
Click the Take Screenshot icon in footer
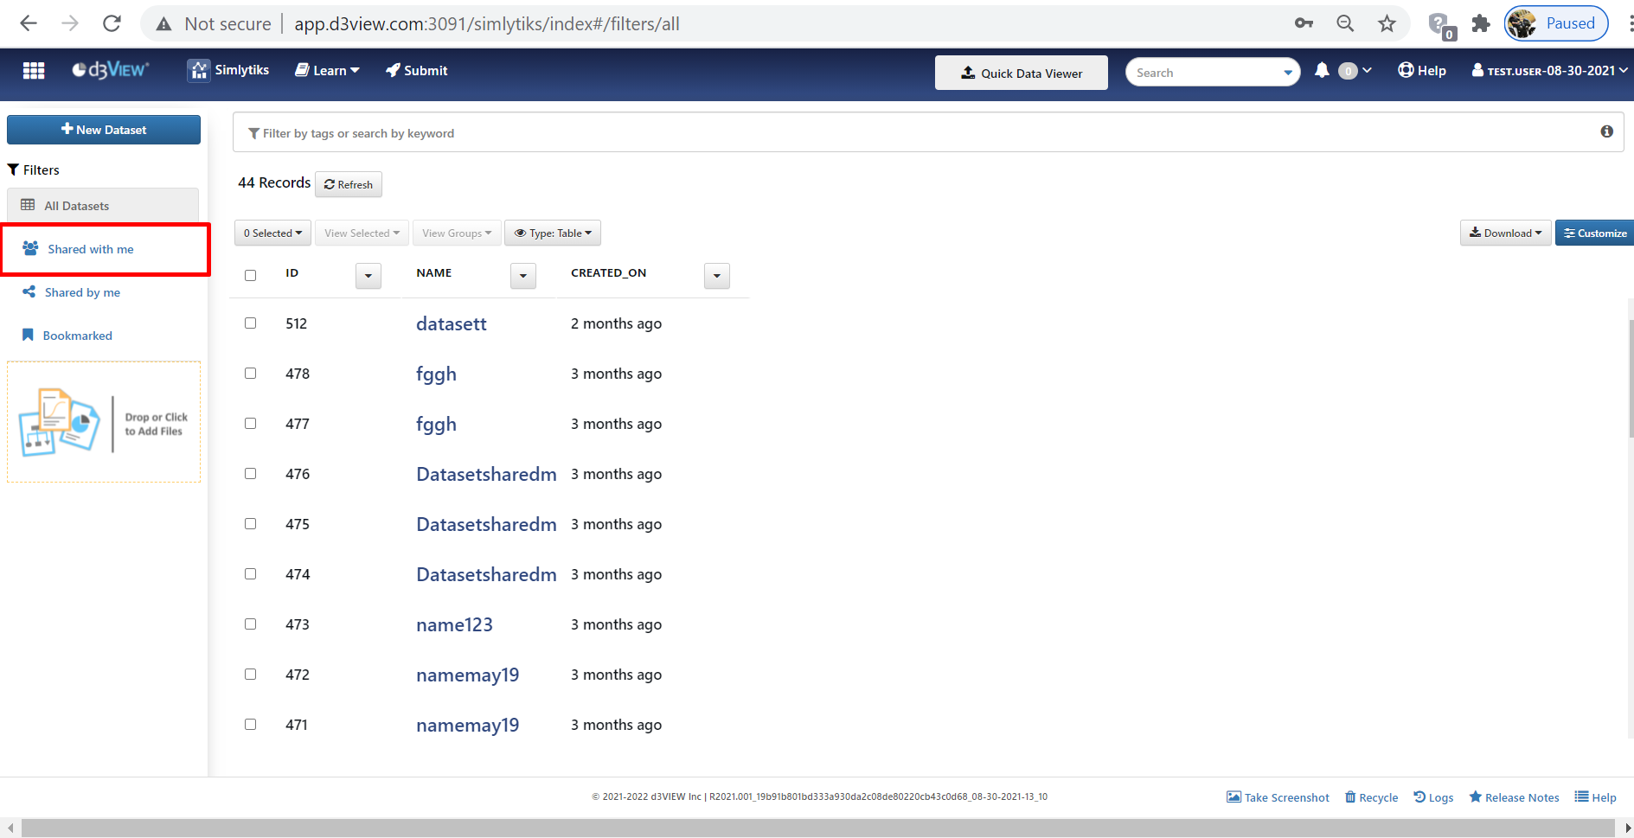point(1234,796)
